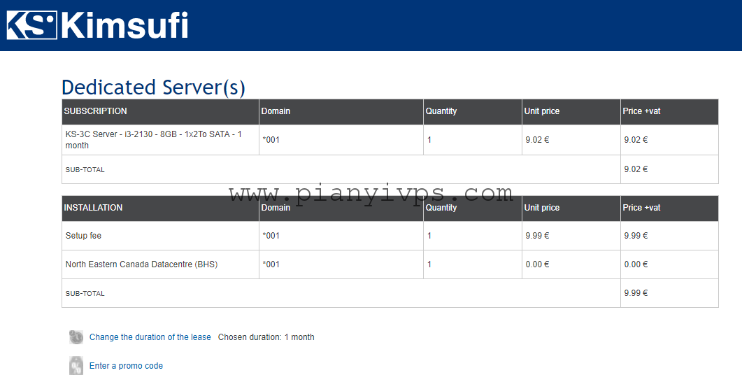Select the 9.99 € setup fee unit price
Image resolution: width=742 pixels, height=389 pixels.
tap(571, 236)
